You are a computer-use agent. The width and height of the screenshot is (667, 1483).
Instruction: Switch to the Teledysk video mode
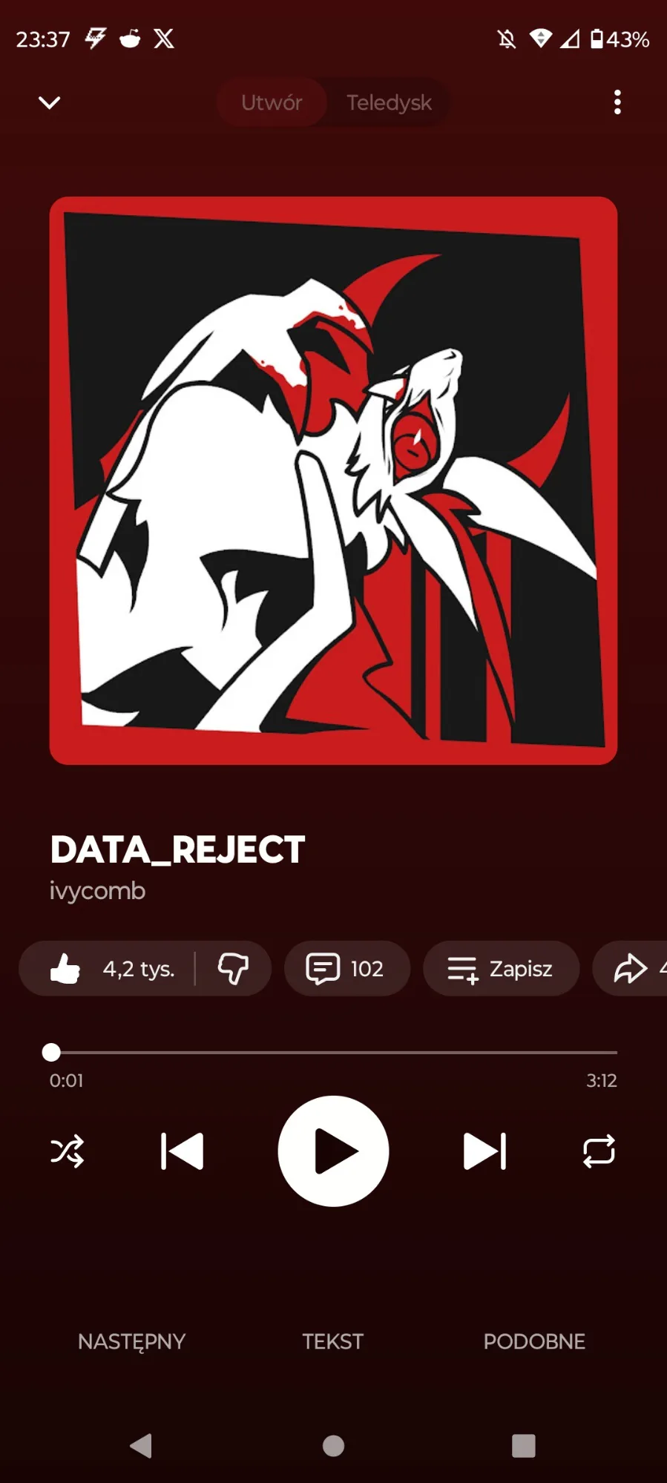click(x=389, y=102)
